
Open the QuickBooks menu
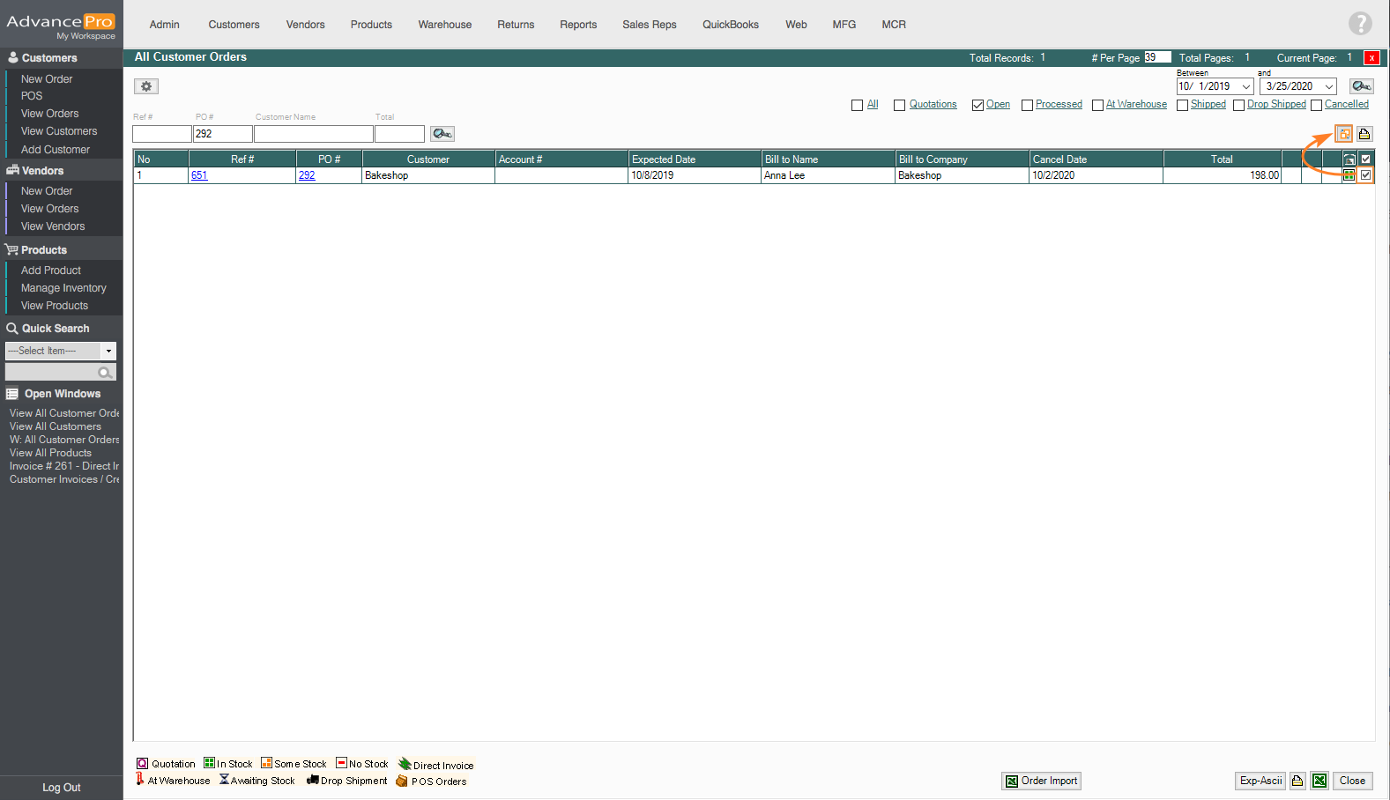[730, 25]
